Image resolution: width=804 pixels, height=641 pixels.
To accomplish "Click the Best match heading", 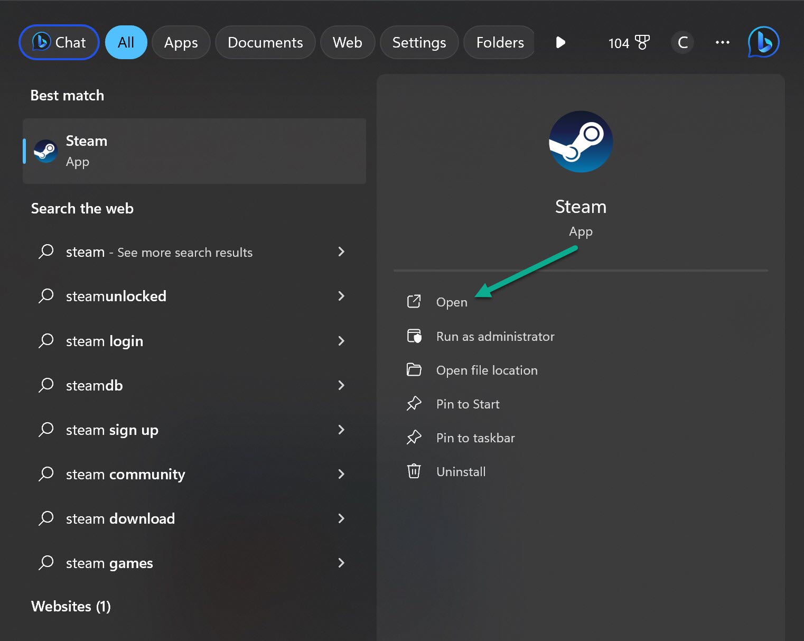I will 67,95.
